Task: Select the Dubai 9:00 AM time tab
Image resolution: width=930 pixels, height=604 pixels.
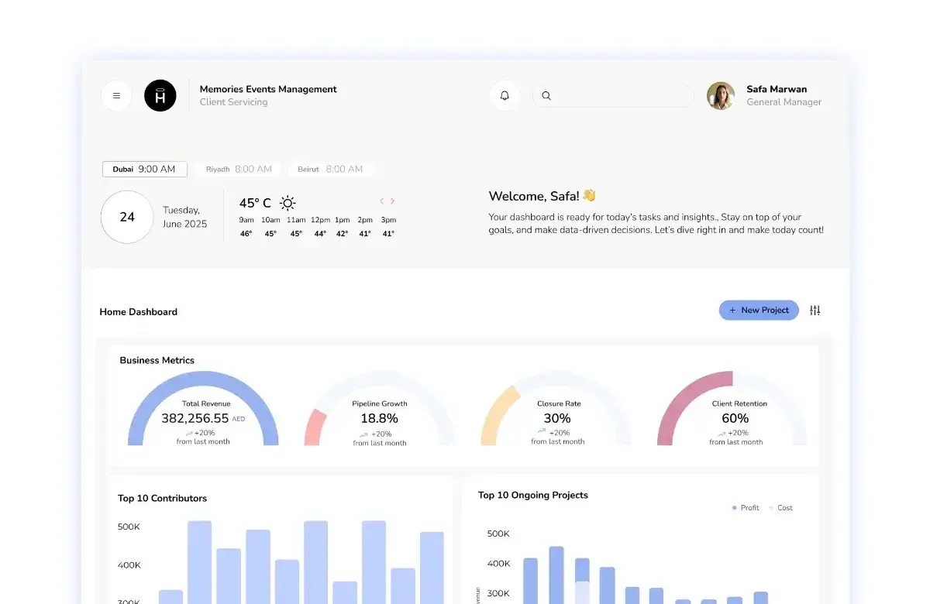Action: [144, 169]
